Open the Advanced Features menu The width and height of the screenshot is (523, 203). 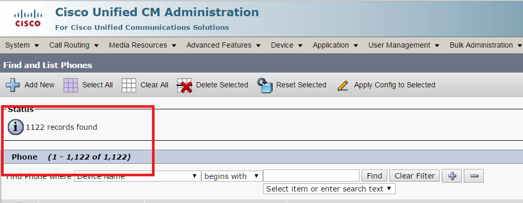point(223,46)
